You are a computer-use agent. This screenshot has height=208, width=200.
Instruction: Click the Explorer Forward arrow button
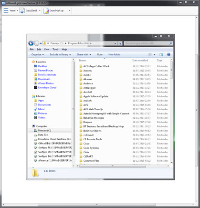tap(37, 43)
